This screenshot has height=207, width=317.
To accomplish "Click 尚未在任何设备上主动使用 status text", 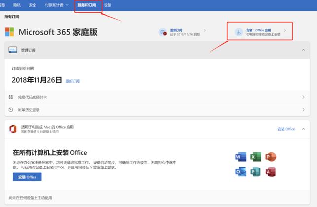I will [x=31, y=198].
